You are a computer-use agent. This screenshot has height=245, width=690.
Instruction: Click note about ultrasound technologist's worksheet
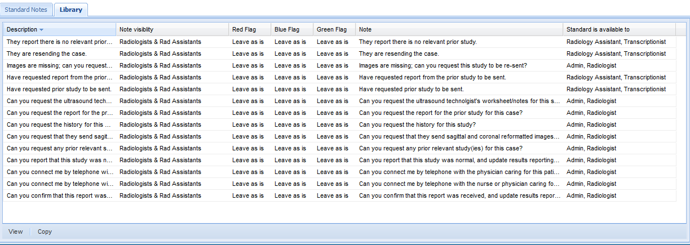pos(459,101)
